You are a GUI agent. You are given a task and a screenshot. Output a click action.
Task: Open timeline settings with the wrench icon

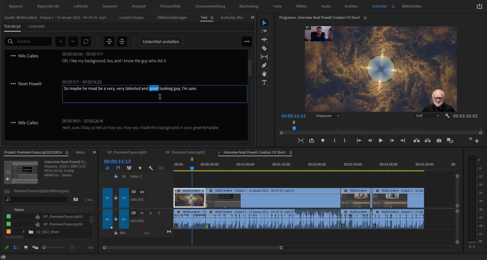click(151, 168)
